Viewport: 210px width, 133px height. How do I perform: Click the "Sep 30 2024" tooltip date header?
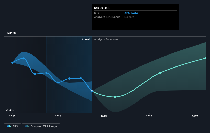(102, 8)
